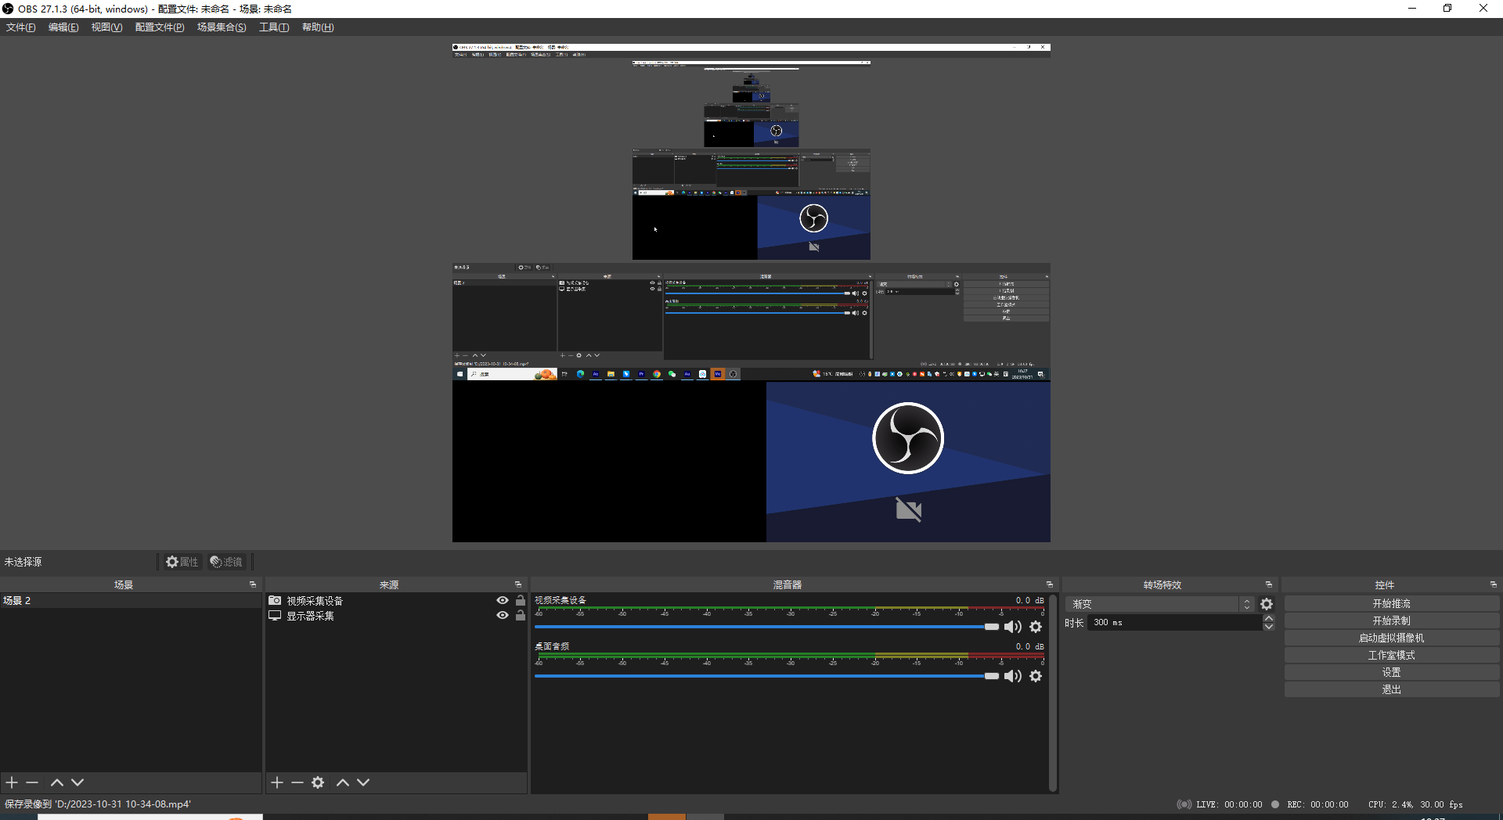Image resolution: width=1503 pixels, height=820 pixels.
Task: Mute the 桌面音频 speaker icon
Action: (x=1013, y=676)
